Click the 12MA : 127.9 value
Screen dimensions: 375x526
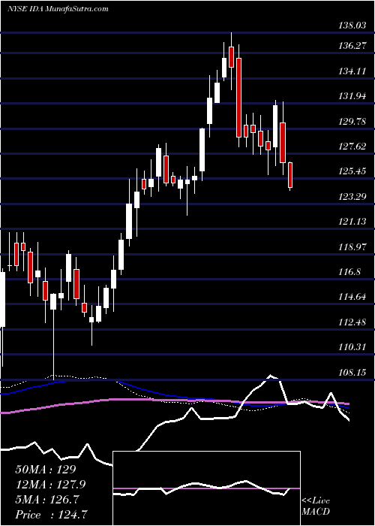pos(50,485)
